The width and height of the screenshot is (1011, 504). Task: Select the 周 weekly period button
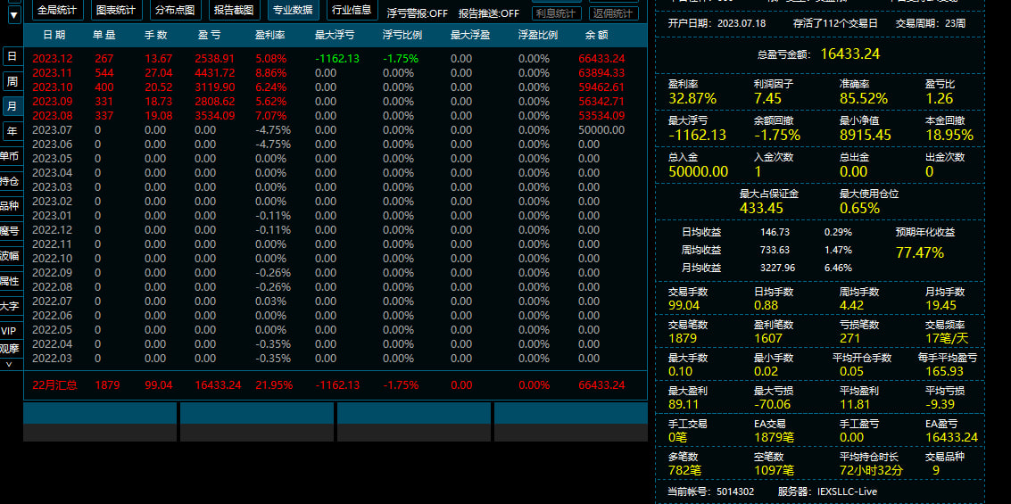coord(12,82)
